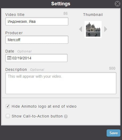Click the calendar icon in the Date field
The width and height of the screenshot is (122, 140).
tap(9, 58)
